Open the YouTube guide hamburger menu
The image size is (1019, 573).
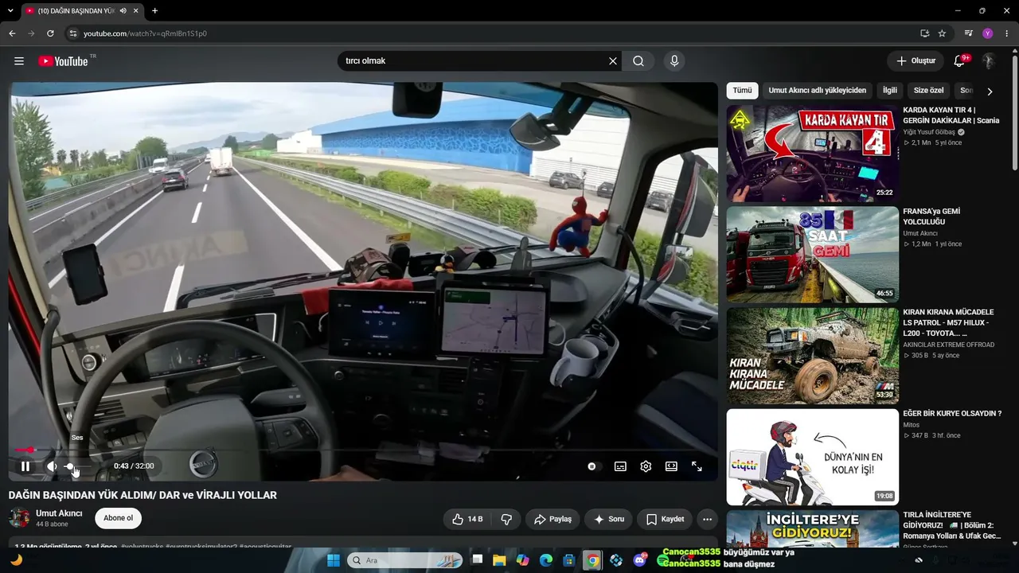[19, 61]
